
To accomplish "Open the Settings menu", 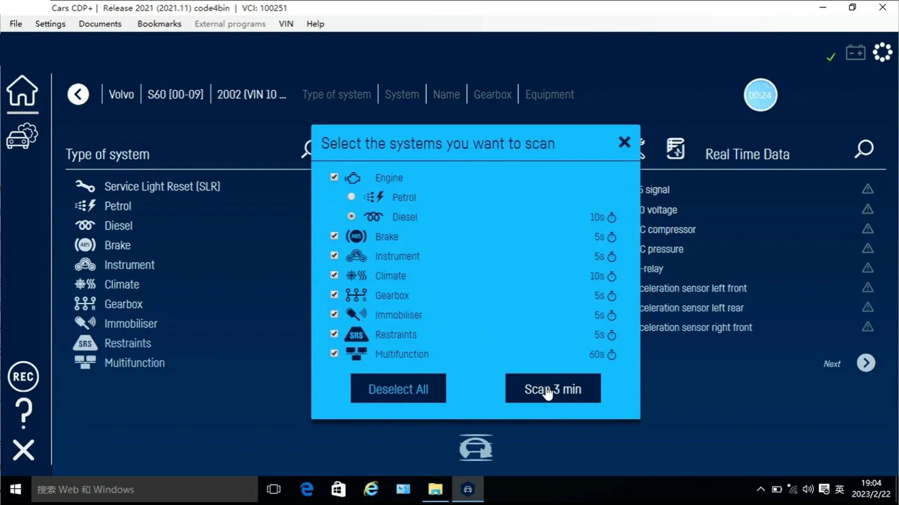I will point(50,23).
